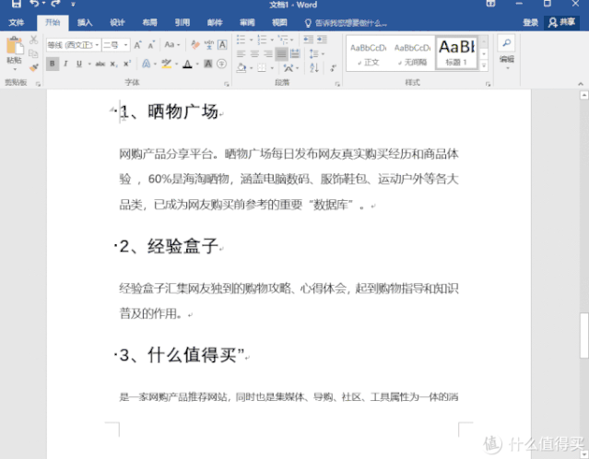Toggle subscript formatting

coord(113,64)
